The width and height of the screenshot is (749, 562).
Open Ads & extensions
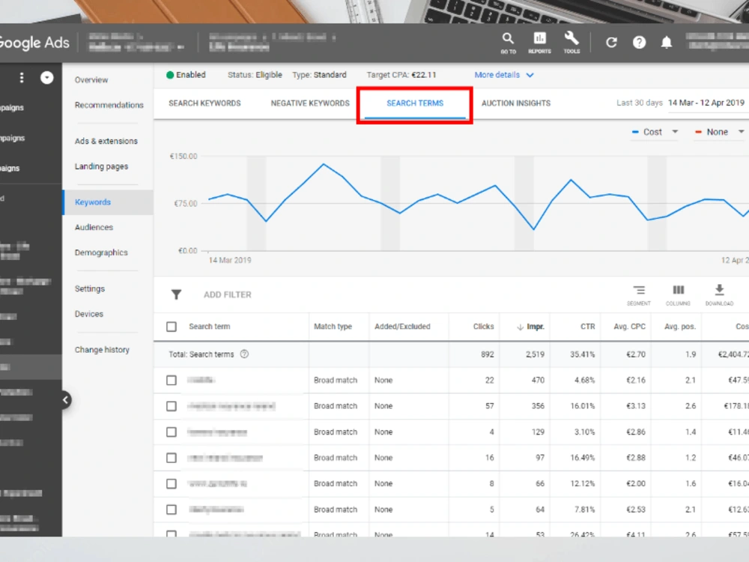tap(106, 142)
